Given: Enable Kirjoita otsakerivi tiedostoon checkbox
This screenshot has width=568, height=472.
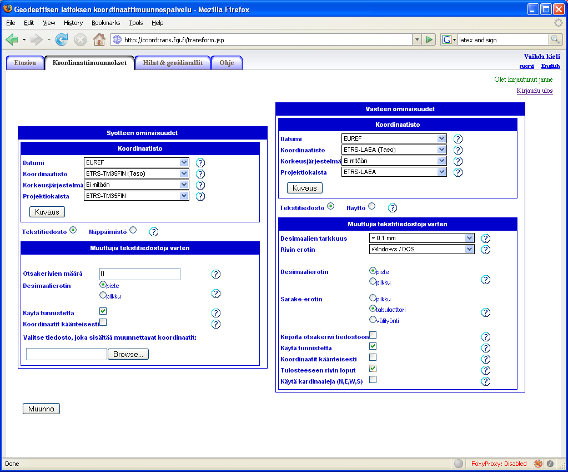Looking at the screenshot, I should (373, 335).
